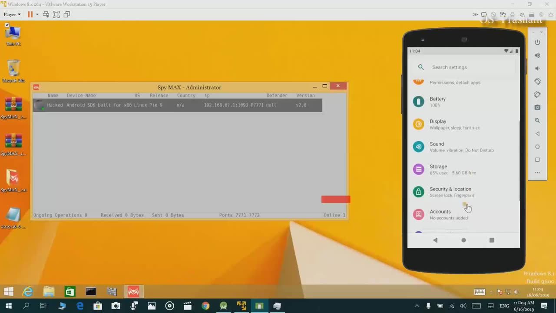Sort Spy MAX list by Name column
The image size is (556, 313).
[x=53, y=96]
